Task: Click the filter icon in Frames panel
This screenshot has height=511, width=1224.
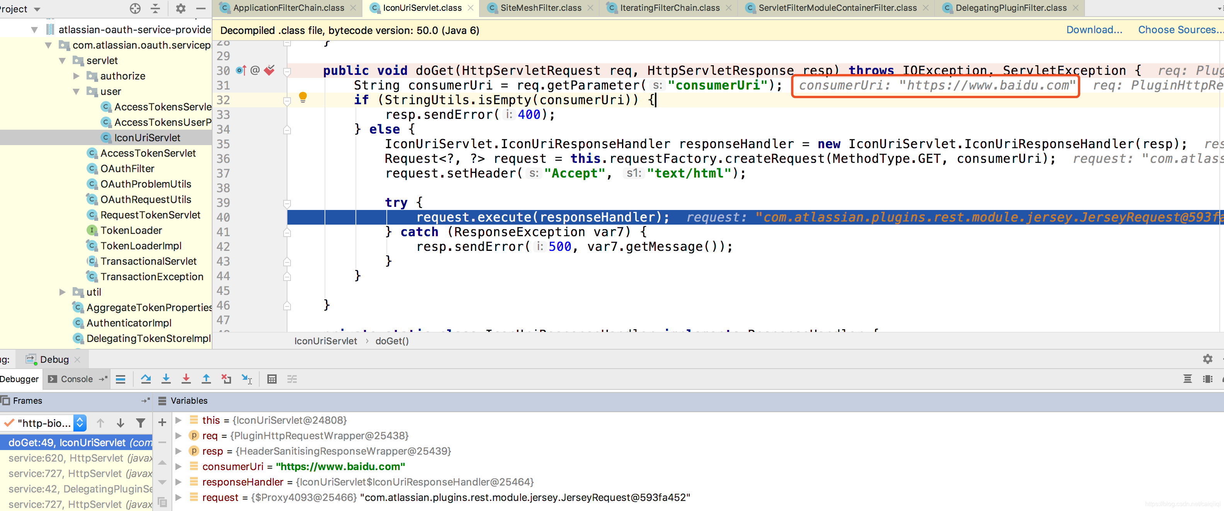Action: click(x=140, y=423)
